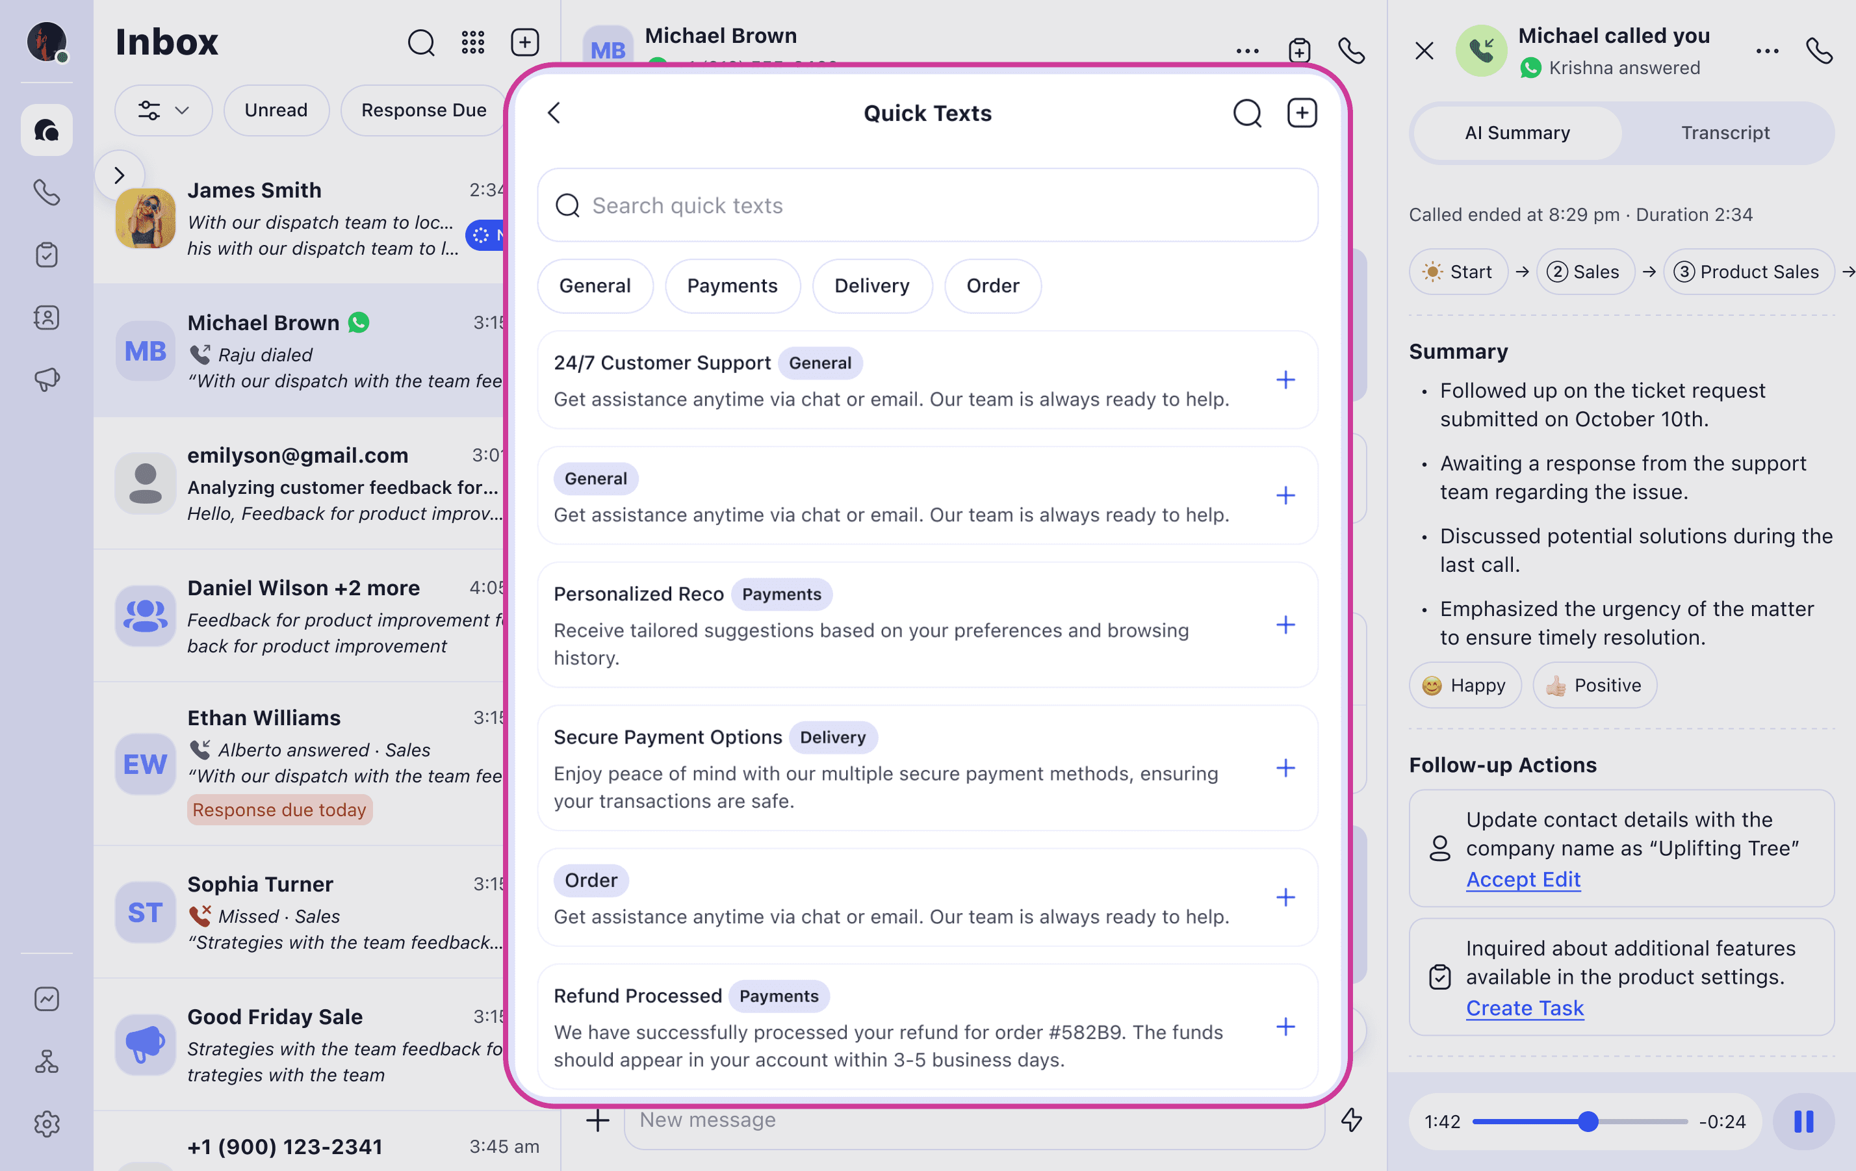Expand the collapsed panel using the chevron arrow
This screenshot has height=1171, width=1856.
pyautogui.click(x=120, y=175)
